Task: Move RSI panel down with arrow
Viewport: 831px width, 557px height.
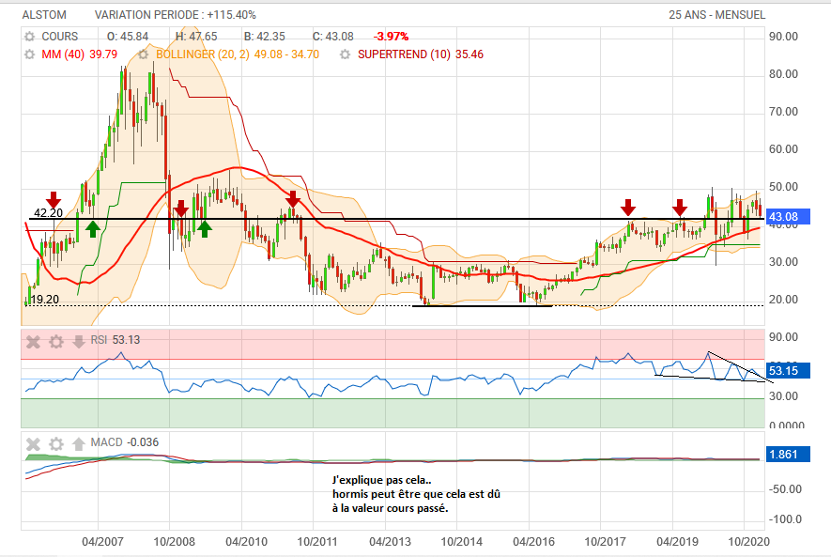Action: [x=79, y=342]
